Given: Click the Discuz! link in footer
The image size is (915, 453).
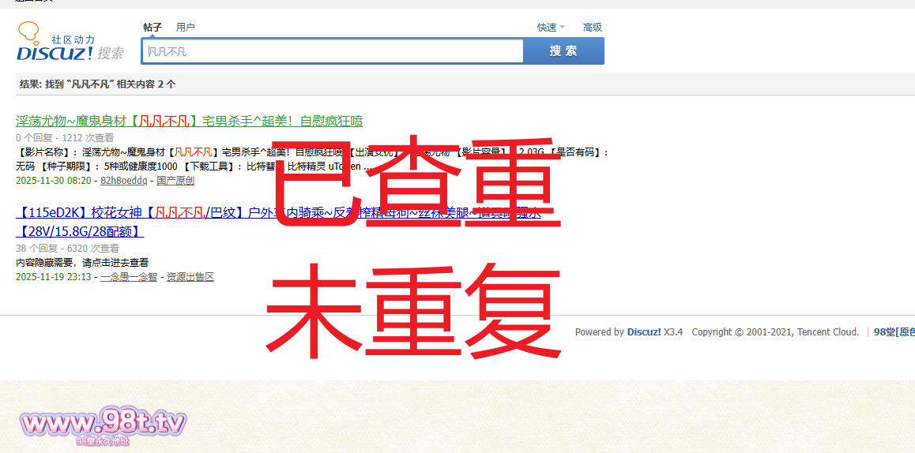Looking at the screenshot, I should point(645,332).
